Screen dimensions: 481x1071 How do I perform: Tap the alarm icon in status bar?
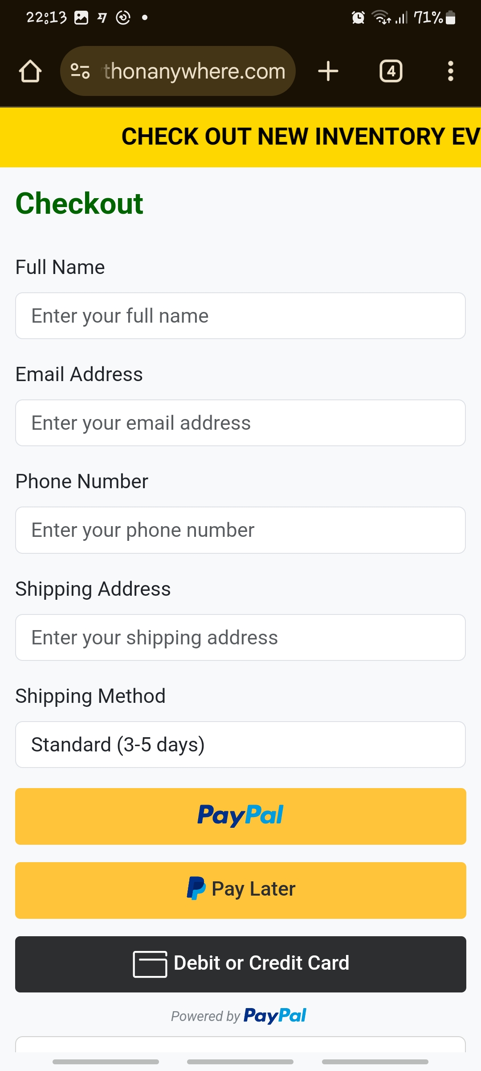pos(358,18)
